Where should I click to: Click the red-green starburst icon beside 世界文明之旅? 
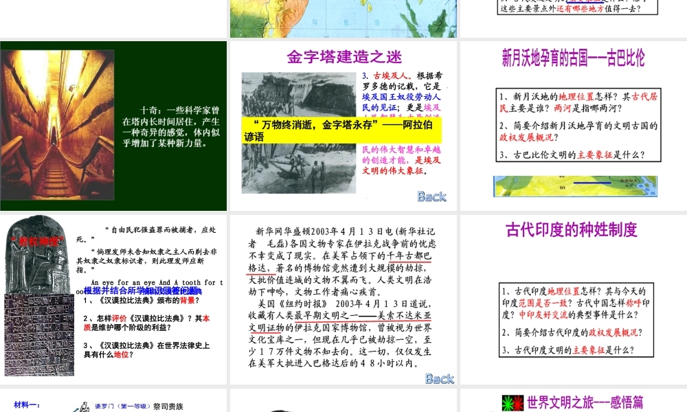pyautogui.click(x=513, y=403)
